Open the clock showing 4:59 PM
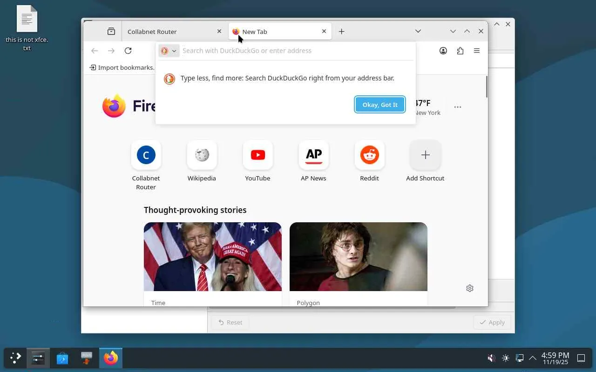 (555, 358)
